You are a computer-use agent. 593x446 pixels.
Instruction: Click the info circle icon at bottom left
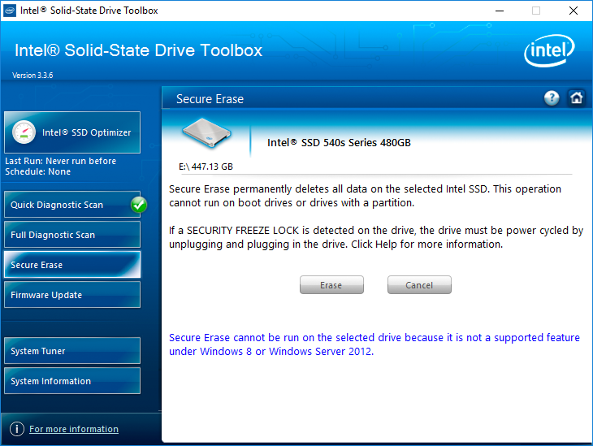point(16,429)
